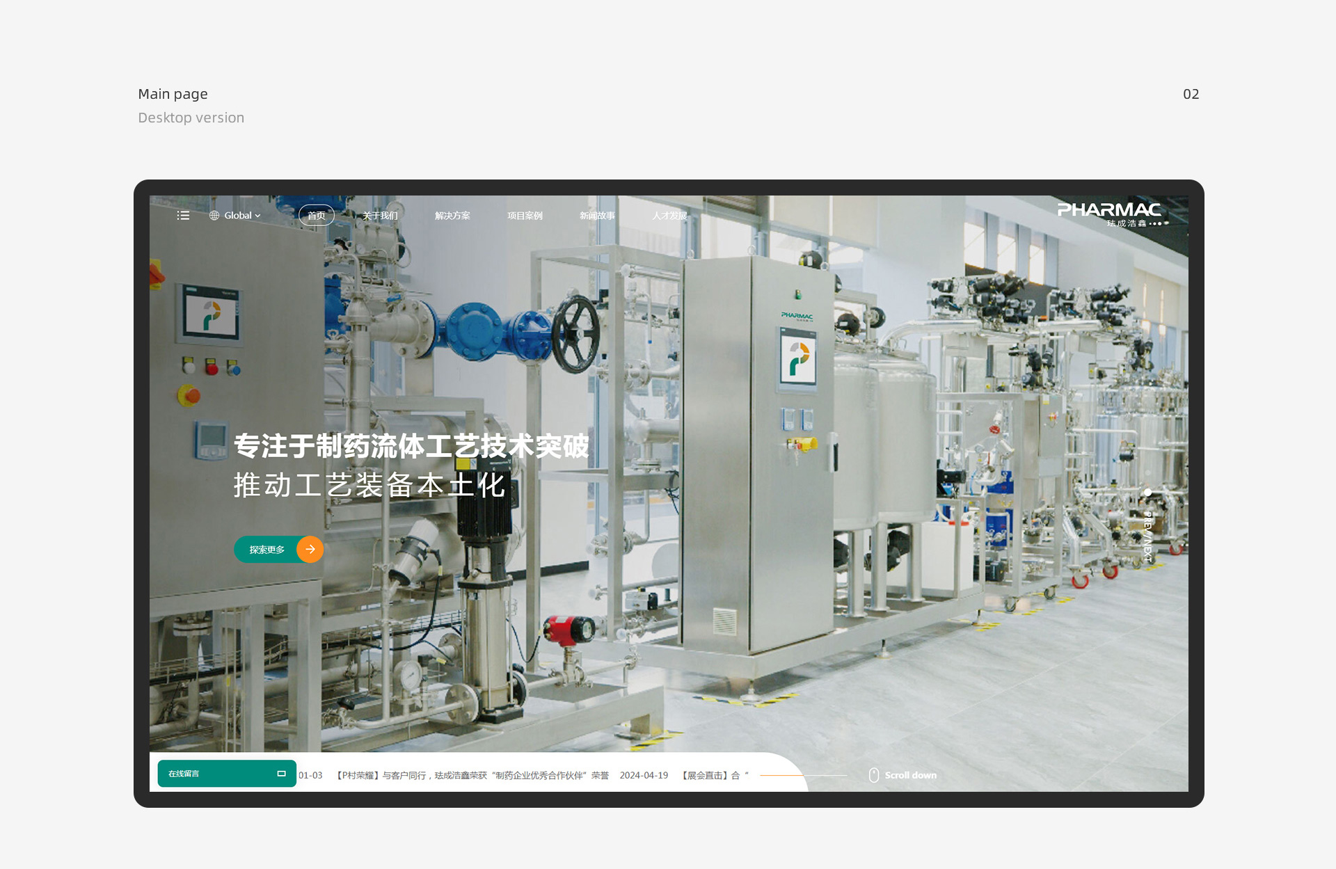Open the 关于我们 menu item
The height and width of the screenshot is (869, 1336).
[380, 216]
